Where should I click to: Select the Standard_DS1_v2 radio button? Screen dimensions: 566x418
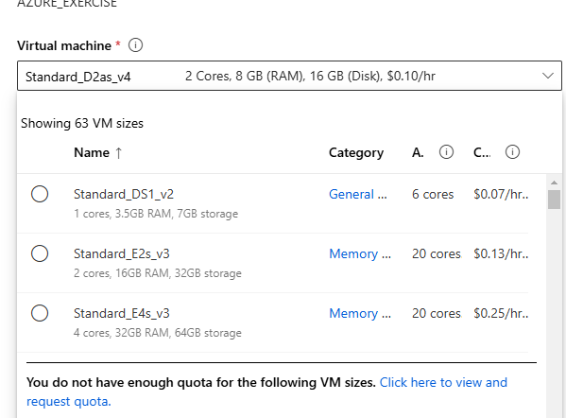(x=40, y=194)
